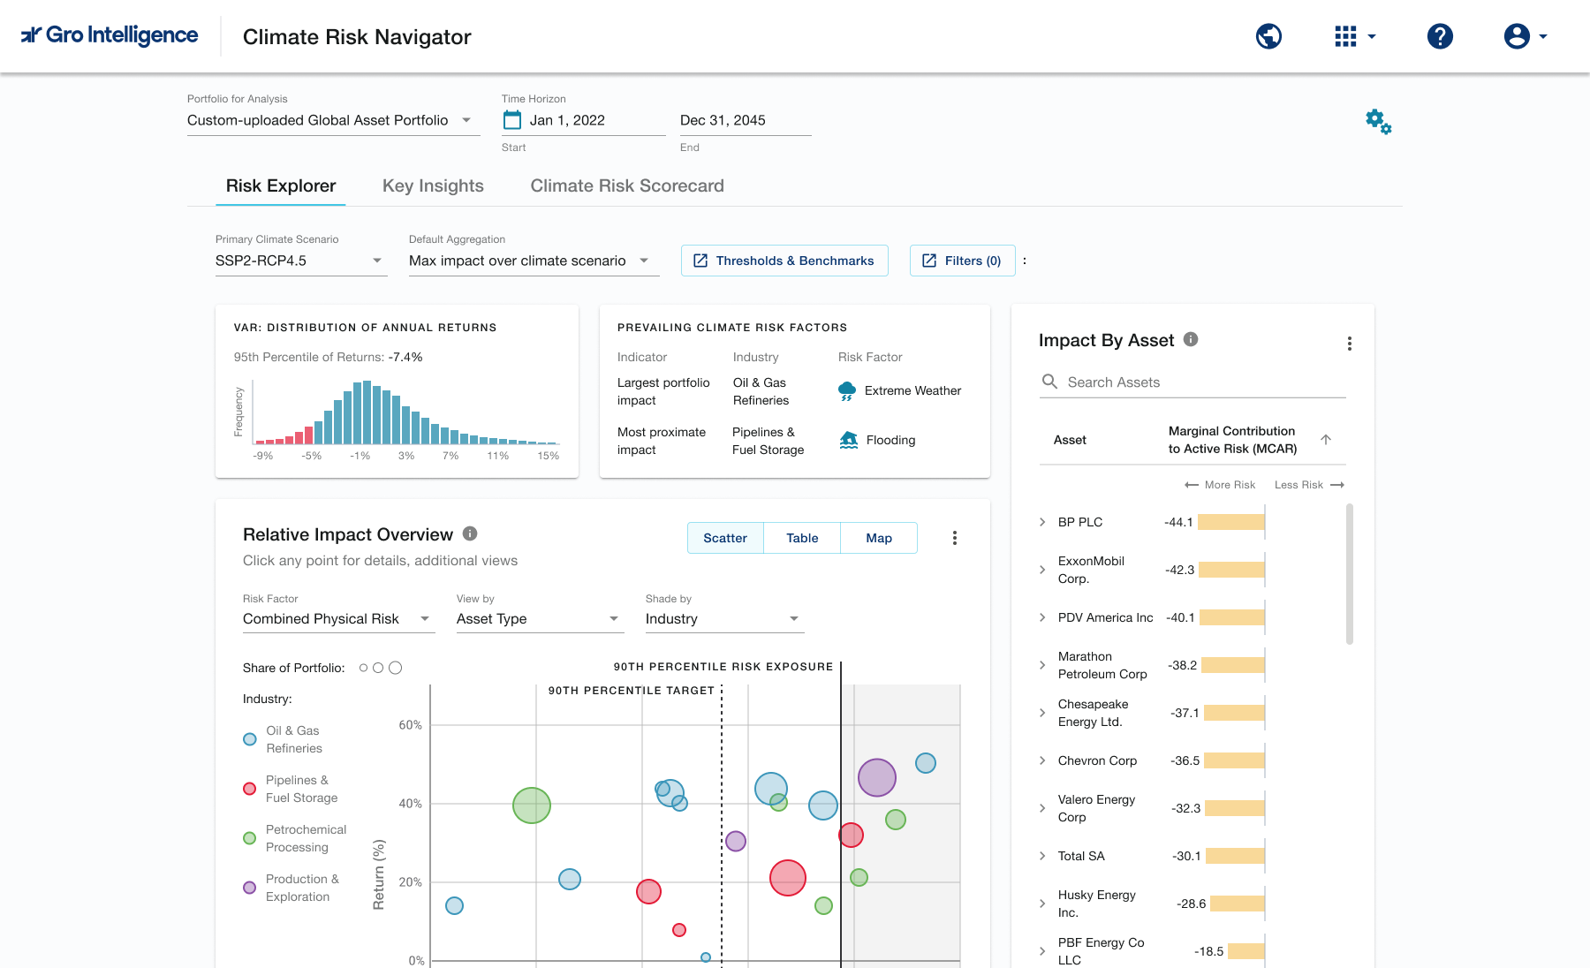Click the Valero Energy Corp MCAR bar
This screenshot has width=1590, height=968.
click(1235, 808)
